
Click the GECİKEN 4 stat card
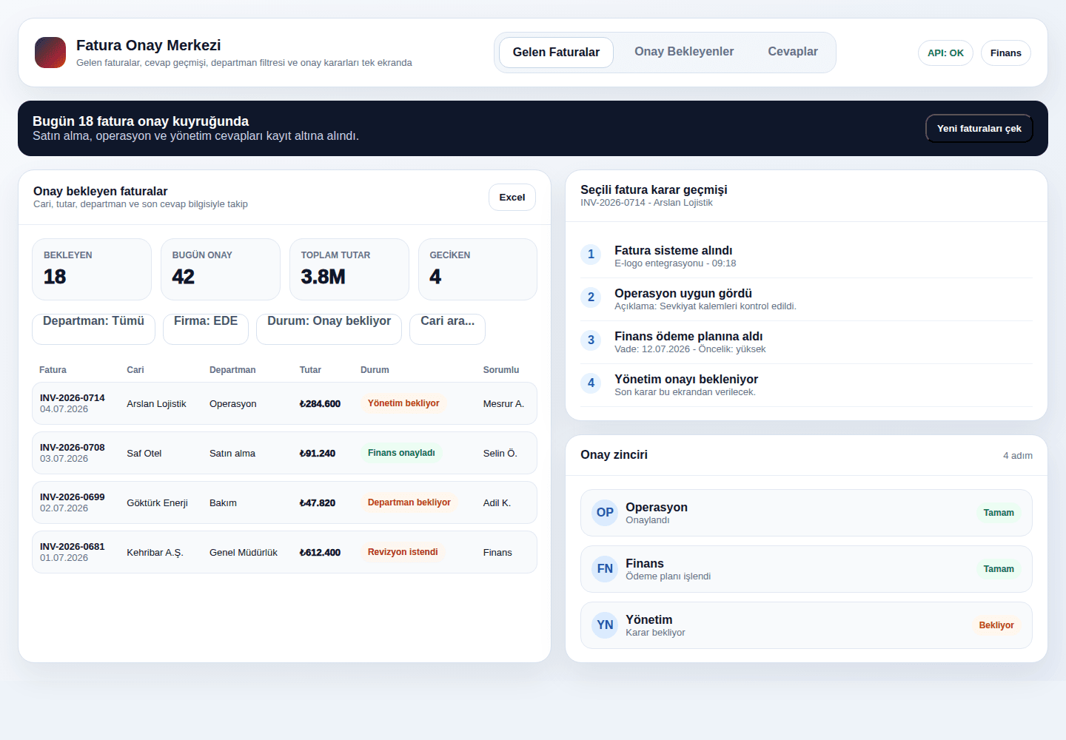point(477,269)
